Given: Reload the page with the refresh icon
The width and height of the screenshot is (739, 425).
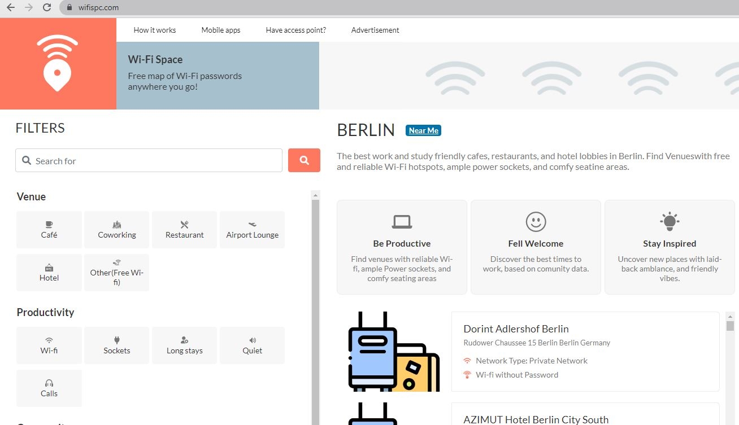Looking at the screenshot, I should coord(47,8).
